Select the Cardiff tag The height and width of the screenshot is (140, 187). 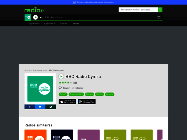pos(63,94)
